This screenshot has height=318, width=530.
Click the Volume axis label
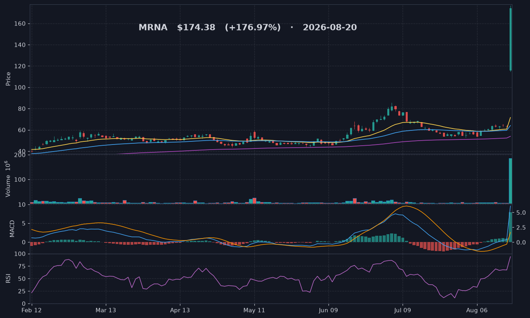coord(7,179)
